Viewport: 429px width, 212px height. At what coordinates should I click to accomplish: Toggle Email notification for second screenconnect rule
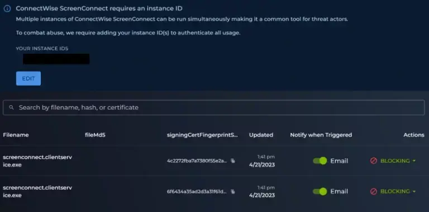(x=320, y=191)
